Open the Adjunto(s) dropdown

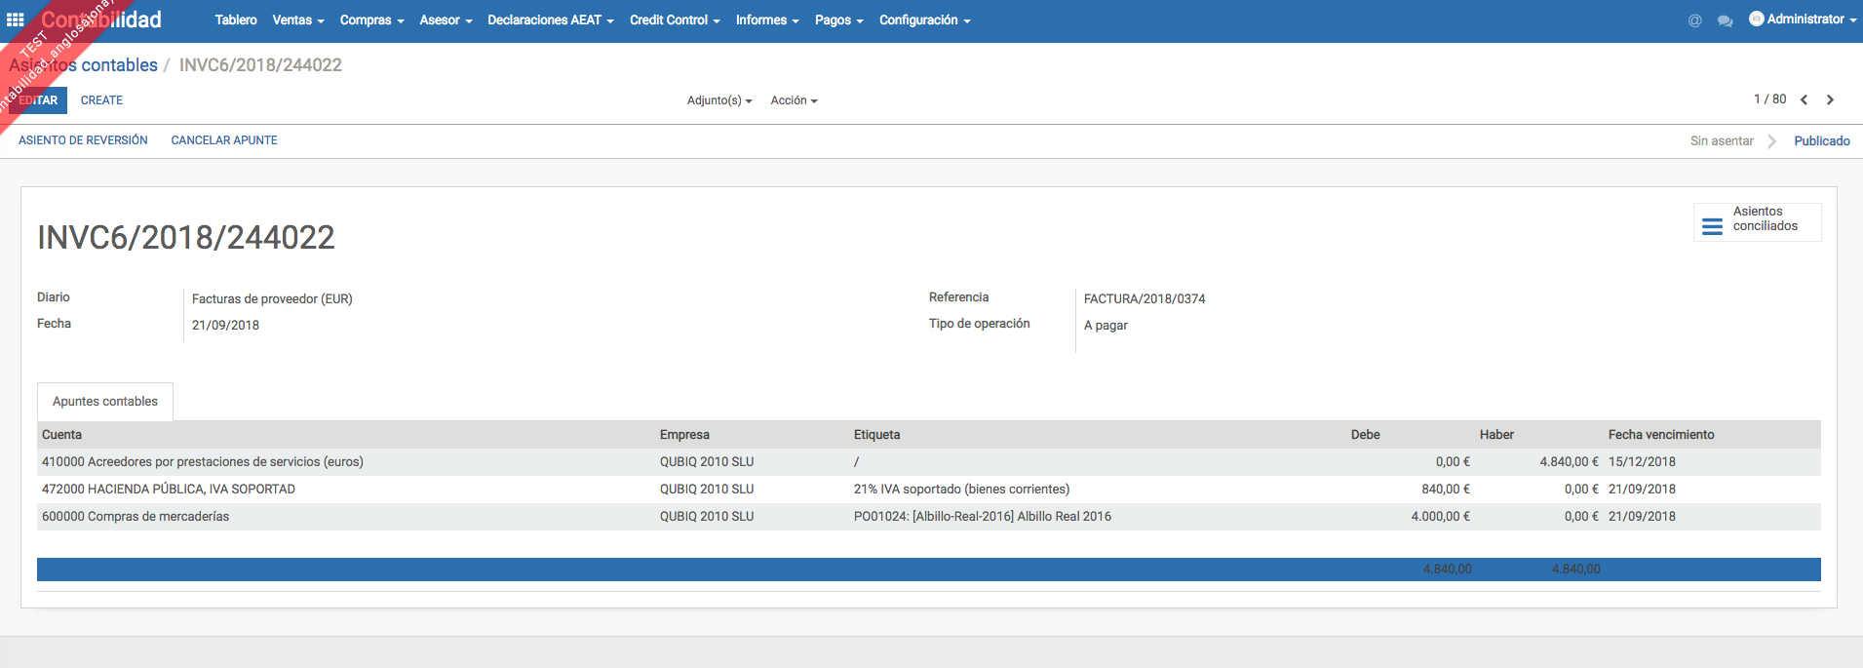click(x=718, y=100)
